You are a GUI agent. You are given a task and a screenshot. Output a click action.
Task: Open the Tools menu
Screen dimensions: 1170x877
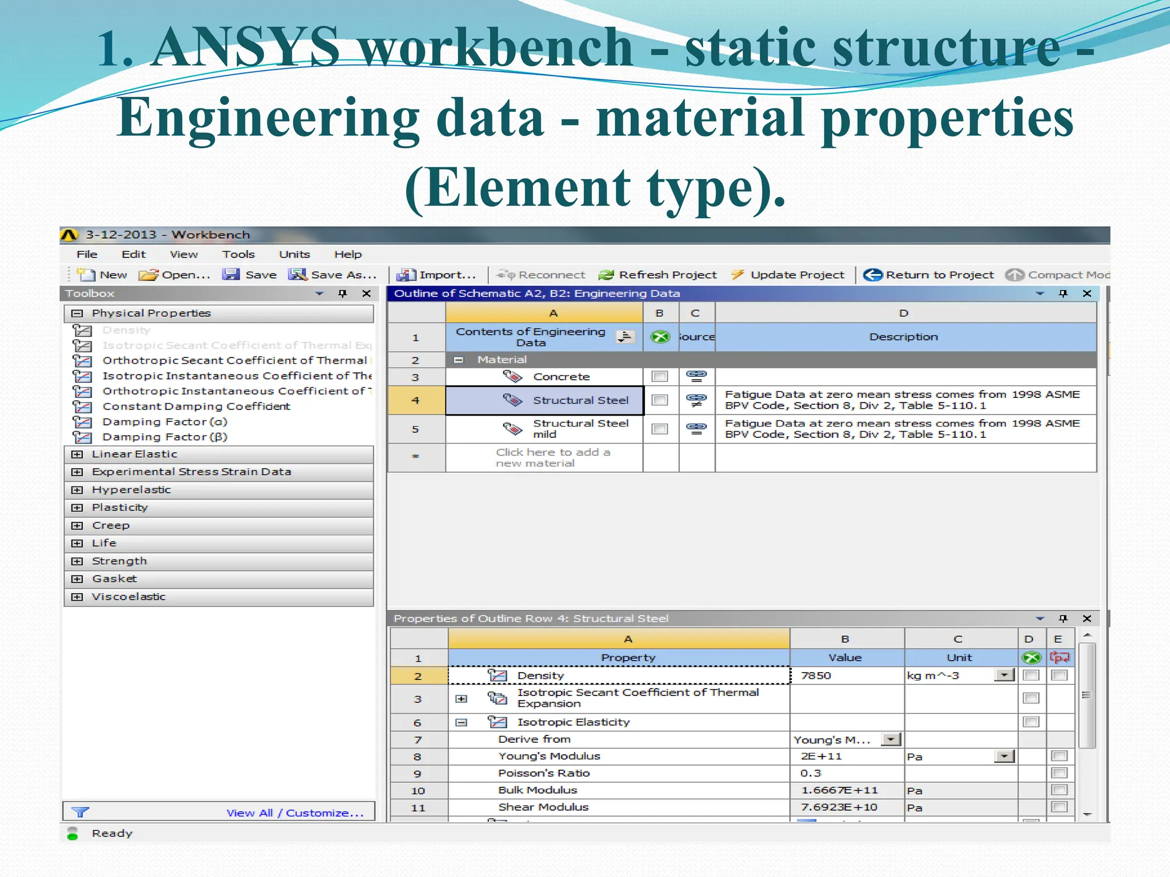(x=238, y=254)
